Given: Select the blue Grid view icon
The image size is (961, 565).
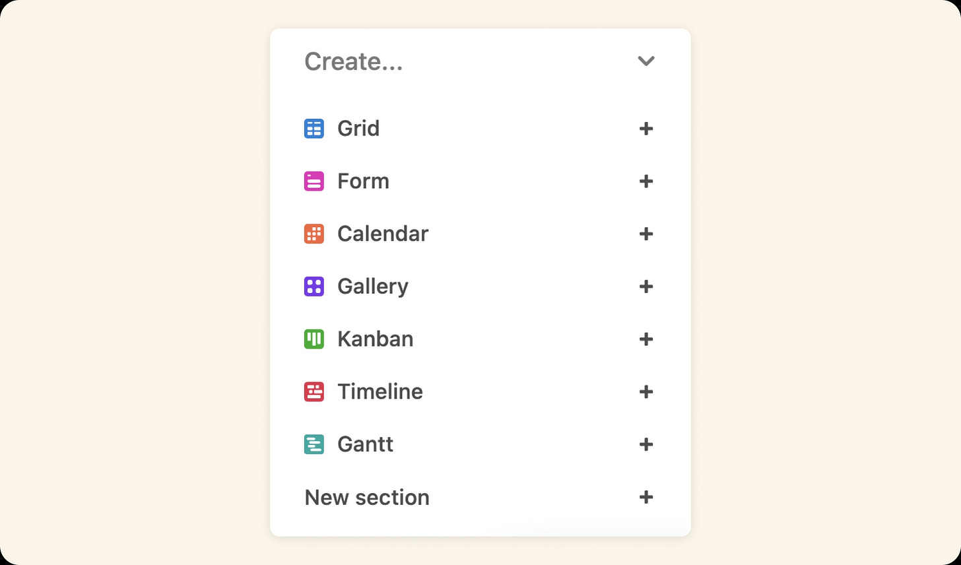Looking at the screenshot, I should [314, 128].
